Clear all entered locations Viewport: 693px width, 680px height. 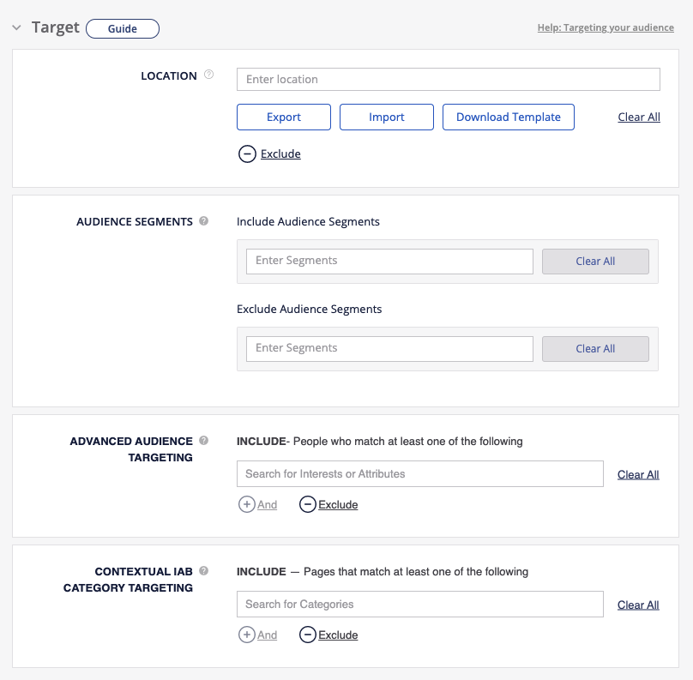click(639, 117)
